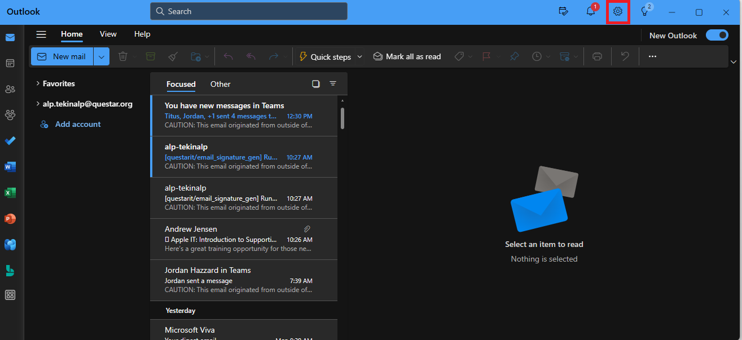Open the Calendar icon in the sidebar
Viewport: 742px width, 340px height.
(10, 63)
